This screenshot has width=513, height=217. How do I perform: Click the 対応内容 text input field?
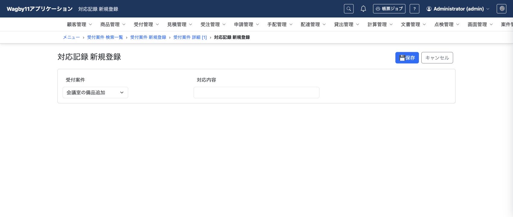pos(256,93)
